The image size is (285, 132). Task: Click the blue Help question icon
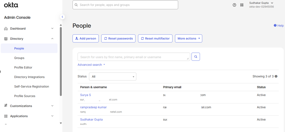click(x=275, y=26)
